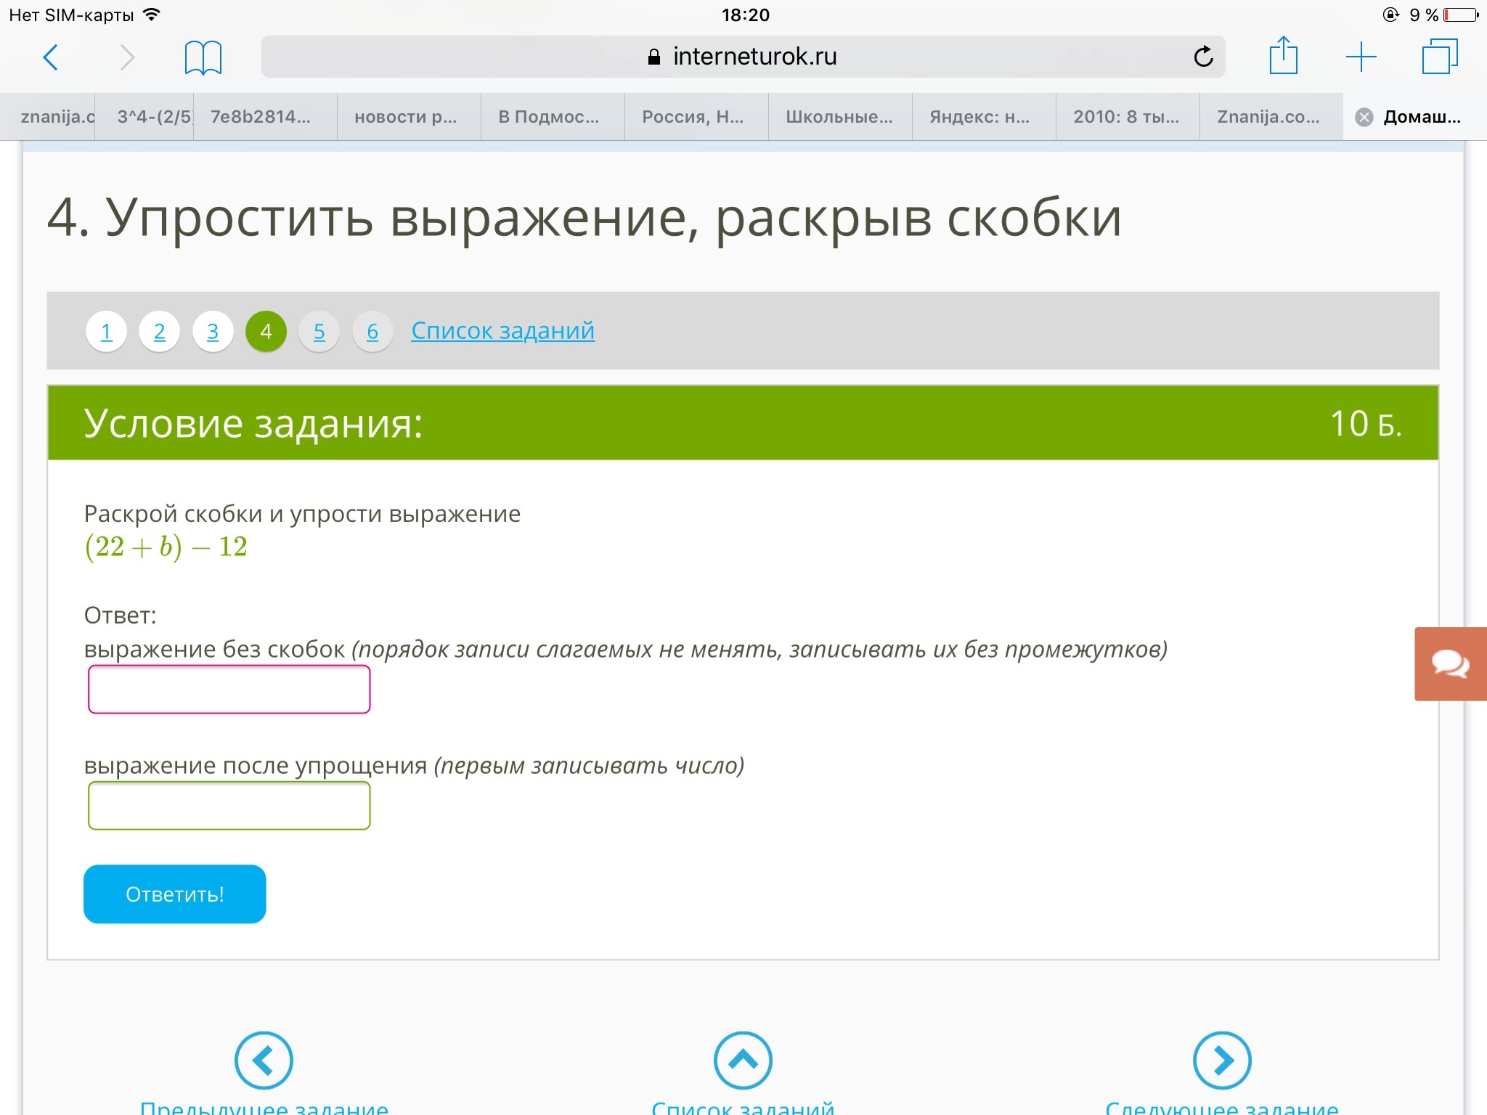Viewport: 1487px width, 1115px height.
Task: Open the Znanija.co... tab
Action: tap(1268, 117)
